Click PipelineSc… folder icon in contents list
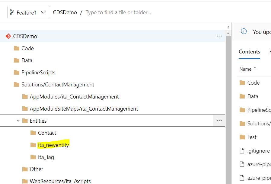 tap(242, 110)
